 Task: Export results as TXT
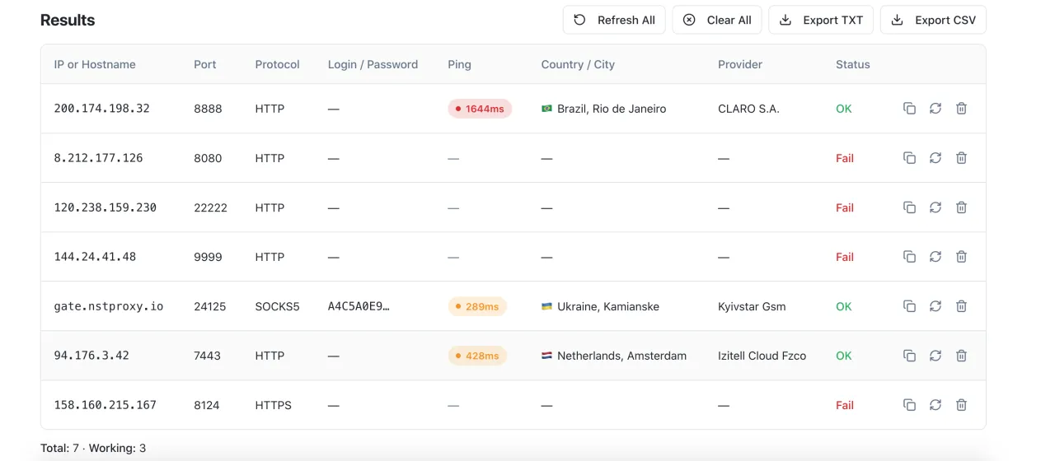(x=820, y=20)
